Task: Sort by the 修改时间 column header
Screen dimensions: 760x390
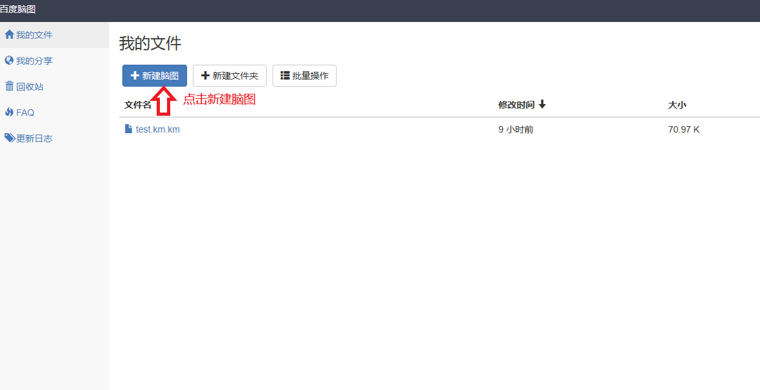Action: pyautogui.click(x=516, y=105)
